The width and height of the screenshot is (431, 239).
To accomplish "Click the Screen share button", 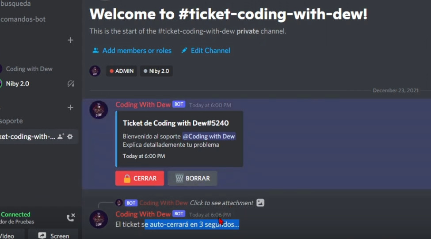I will click(x=53, y=236).
